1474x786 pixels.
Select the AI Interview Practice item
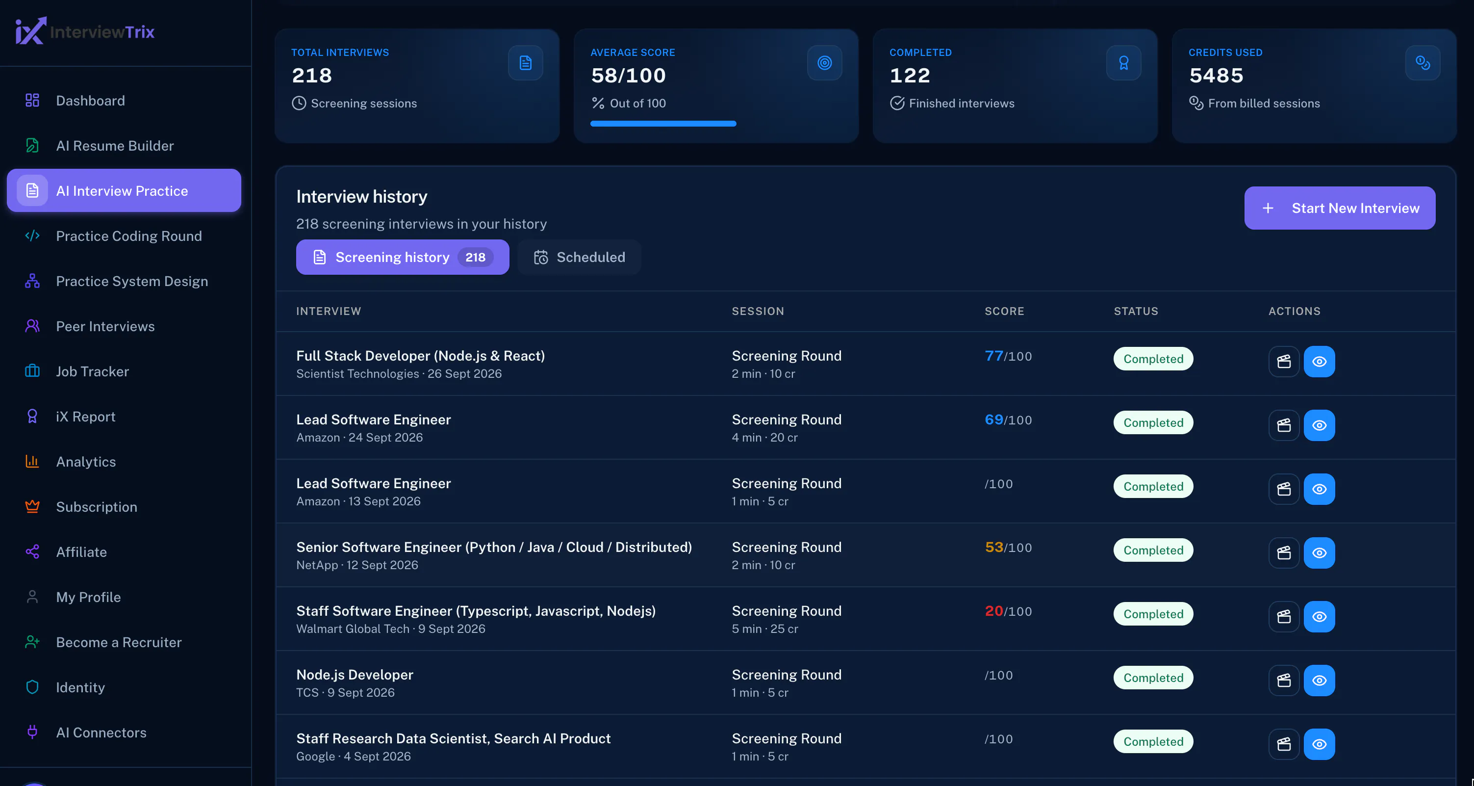point(124,191)
